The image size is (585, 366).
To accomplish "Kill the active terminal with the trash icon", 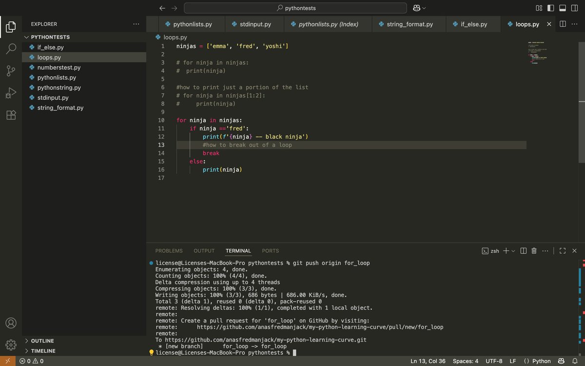I will [534, 251].
